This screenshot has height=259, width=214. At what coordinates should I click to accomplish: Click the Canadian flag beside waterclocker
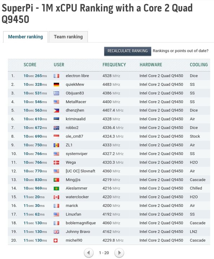tap(57, 197)
